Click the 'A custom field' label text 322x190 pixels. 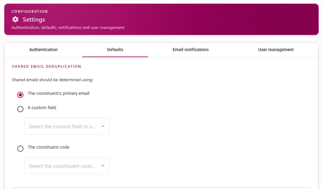42,108
